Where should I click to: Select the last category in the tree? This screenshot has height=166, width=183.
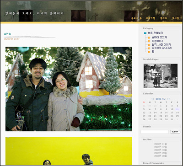(x=153, y=52)
